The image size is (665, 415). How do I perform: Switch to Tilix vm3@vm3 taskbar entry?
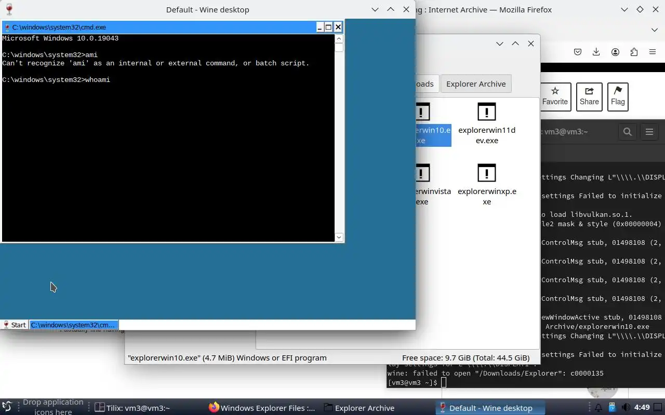[133, 408]
